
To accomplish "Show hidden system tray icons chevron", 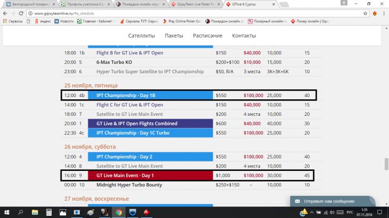I will (x=312, y=212).
